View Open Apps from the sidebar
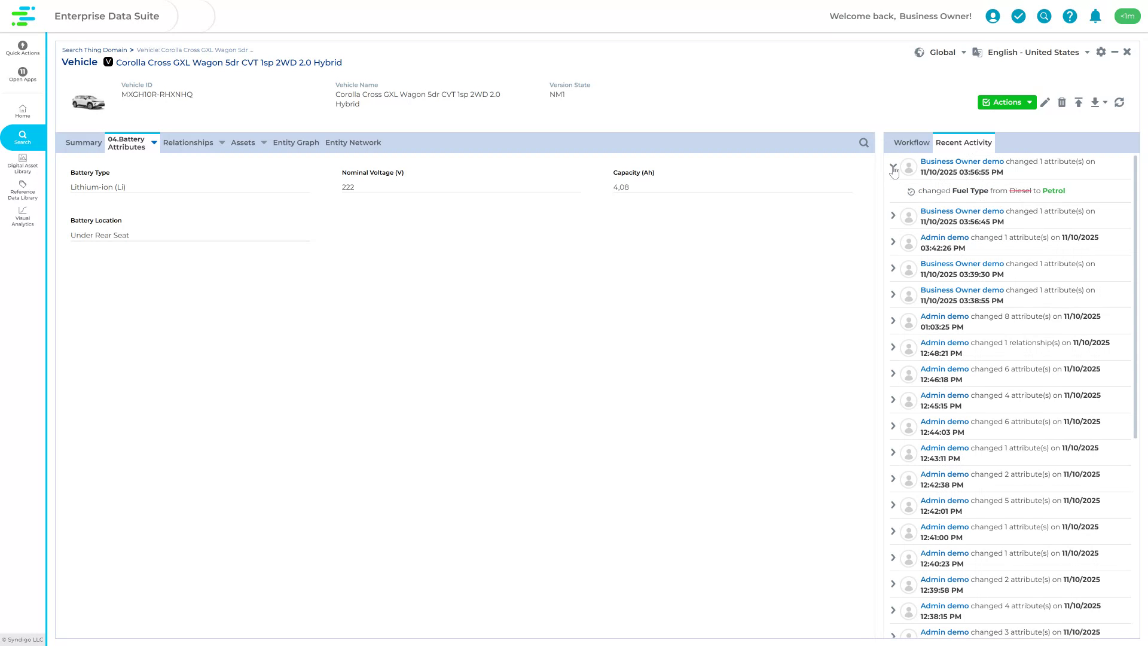This screenshot has width=1148, height=646. click(x=22, y=74)
